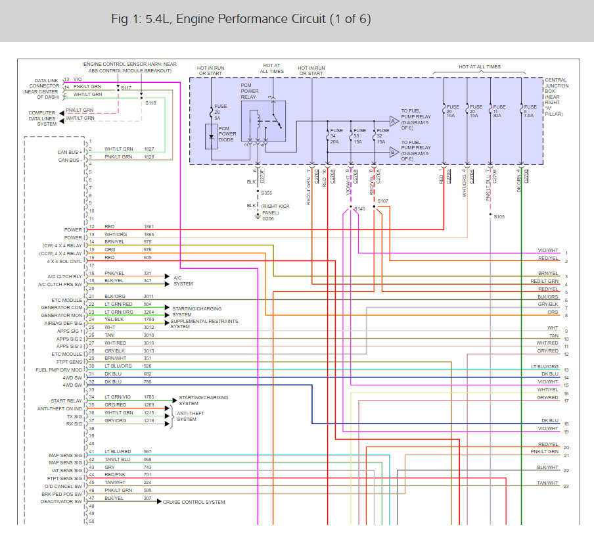Click the triangle B fuel pump relay marker
The image size is (594, 536).
coord(394,153)
